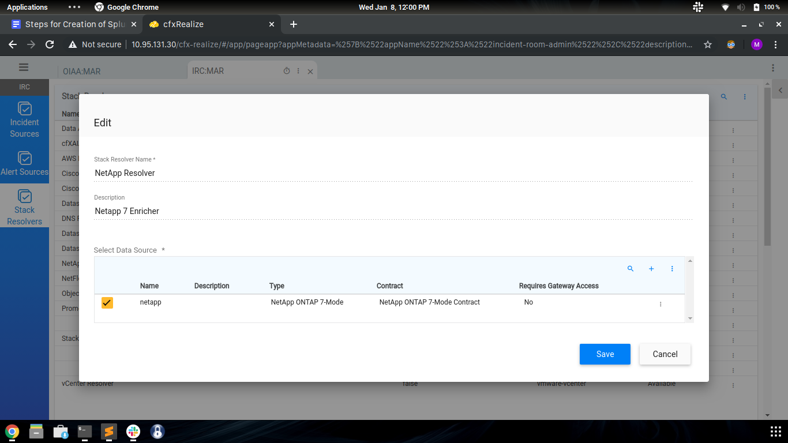Select the IRC:MAR tab
788x443 pixels.
pos(208,71)
